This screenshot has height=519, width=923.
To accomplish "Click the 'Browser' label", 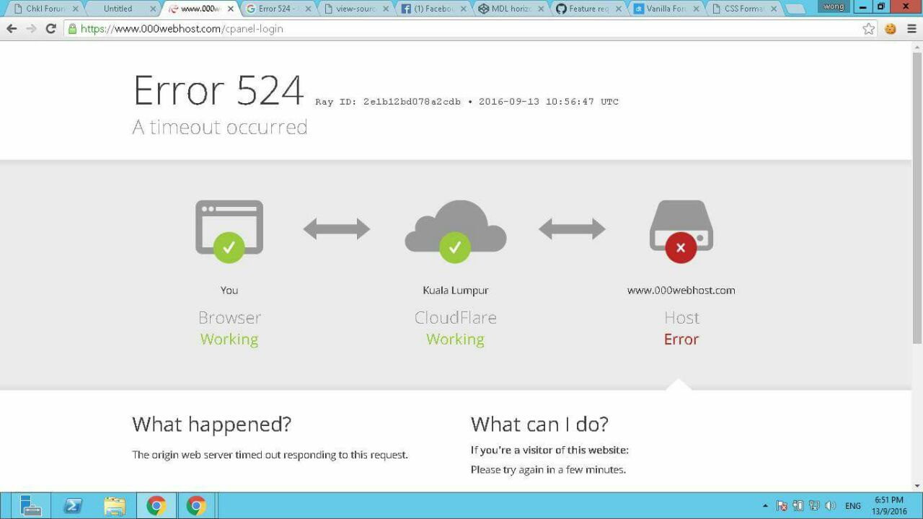I will click(x=229, y=317).
